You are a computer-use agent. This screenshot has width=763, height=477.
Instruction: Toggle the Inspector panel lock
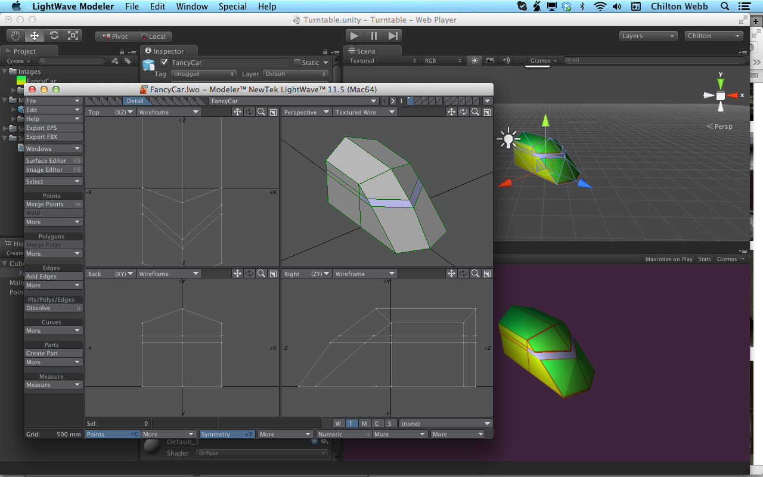[x=325, y=51]
